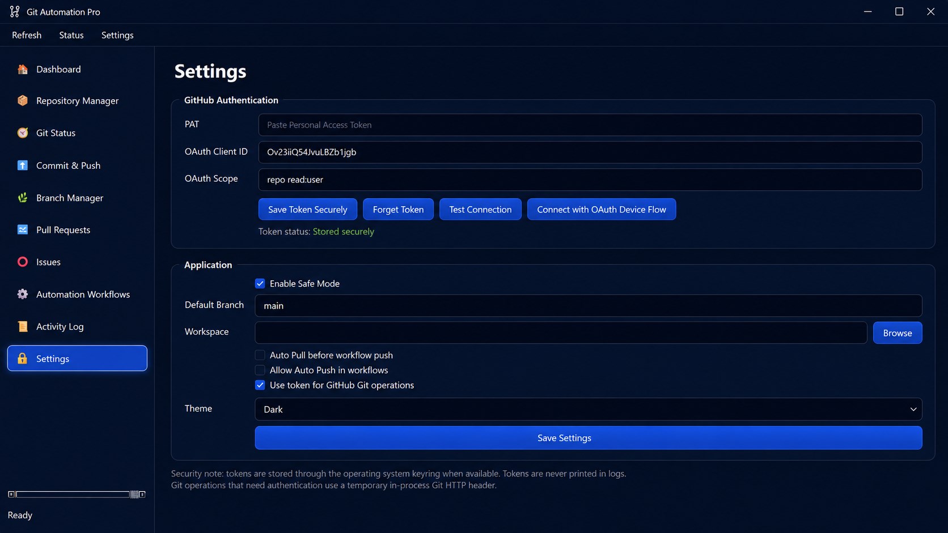Click Test Connection button

[x=480, y=209]
